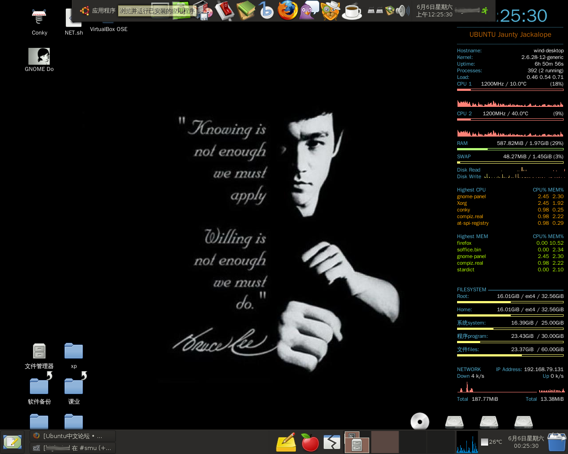Click the green running man icon
This screenshot has width=568, height=454.
[x=485, y=11]
